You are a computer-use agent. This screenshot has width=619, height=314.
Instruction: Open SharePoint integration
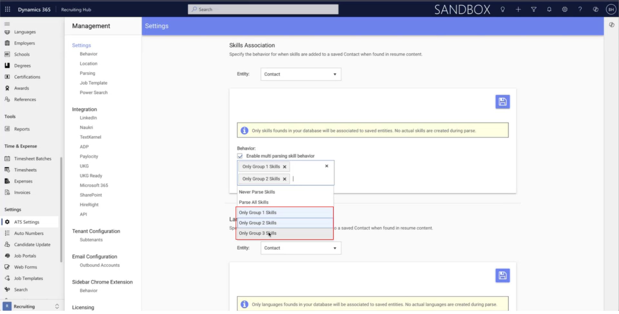tap(91, 195)
